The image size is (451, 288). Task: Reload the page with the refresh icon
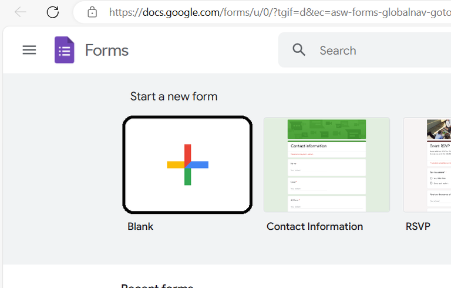tap(53, 12)
